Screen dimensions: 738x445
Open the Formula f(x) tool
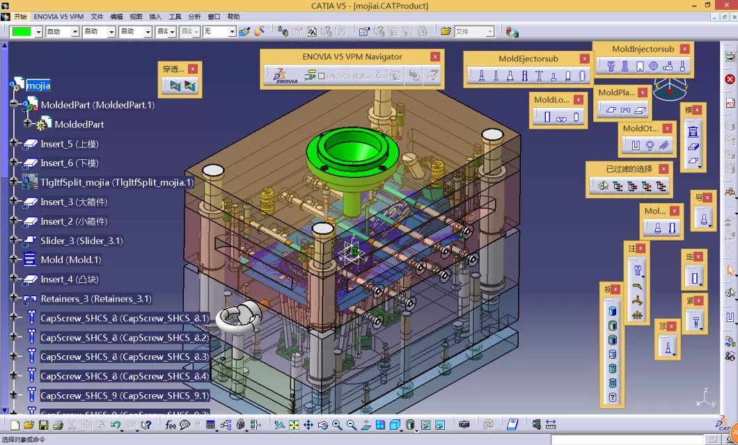click(x=171, y=426)
